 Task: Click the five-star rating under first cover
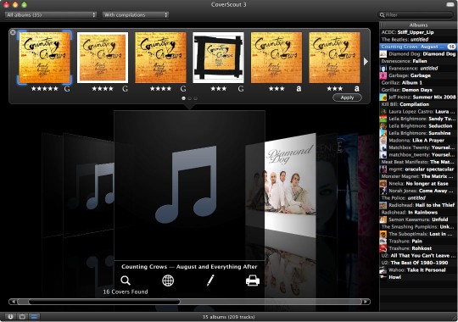point(45,89)
